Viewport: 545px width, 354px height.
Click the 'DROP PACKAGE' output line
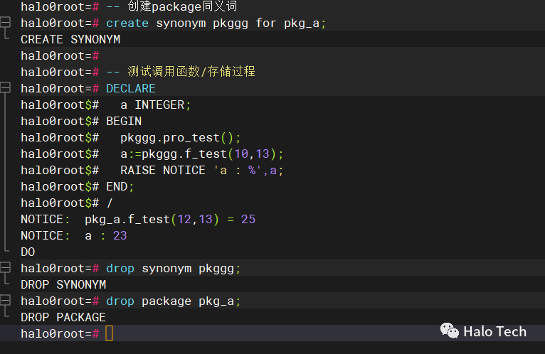coord(63,317)
